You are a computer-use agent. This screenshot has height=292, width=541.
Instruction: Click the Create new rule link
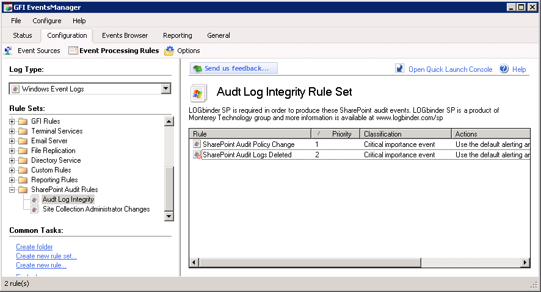point(41,266)
